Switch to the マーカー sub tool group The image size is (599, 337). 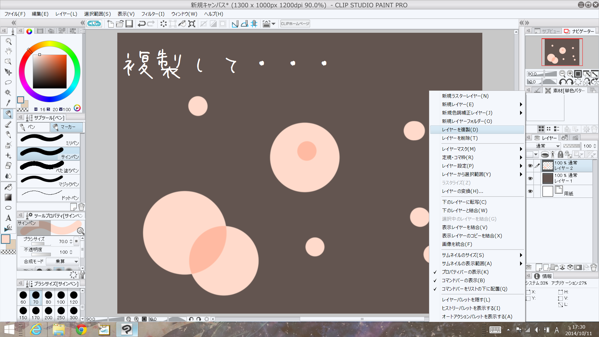click(66, 127)
